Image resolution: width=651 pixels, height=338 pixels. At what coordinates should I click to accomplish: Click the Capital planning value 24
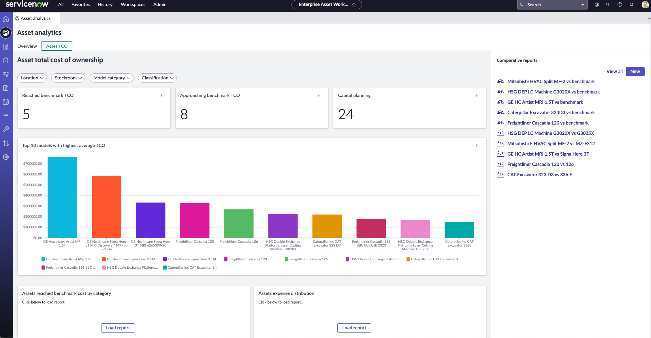pos(346,114)
